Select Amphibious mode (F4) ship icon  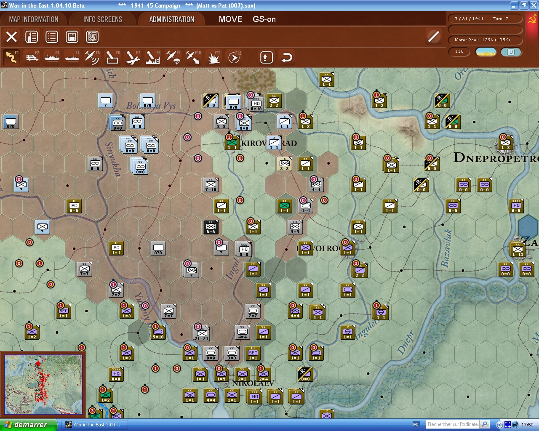(x=72, y=57)
